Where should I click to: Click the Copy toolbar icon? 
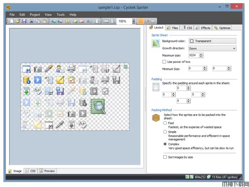click(x=38, y=21)
